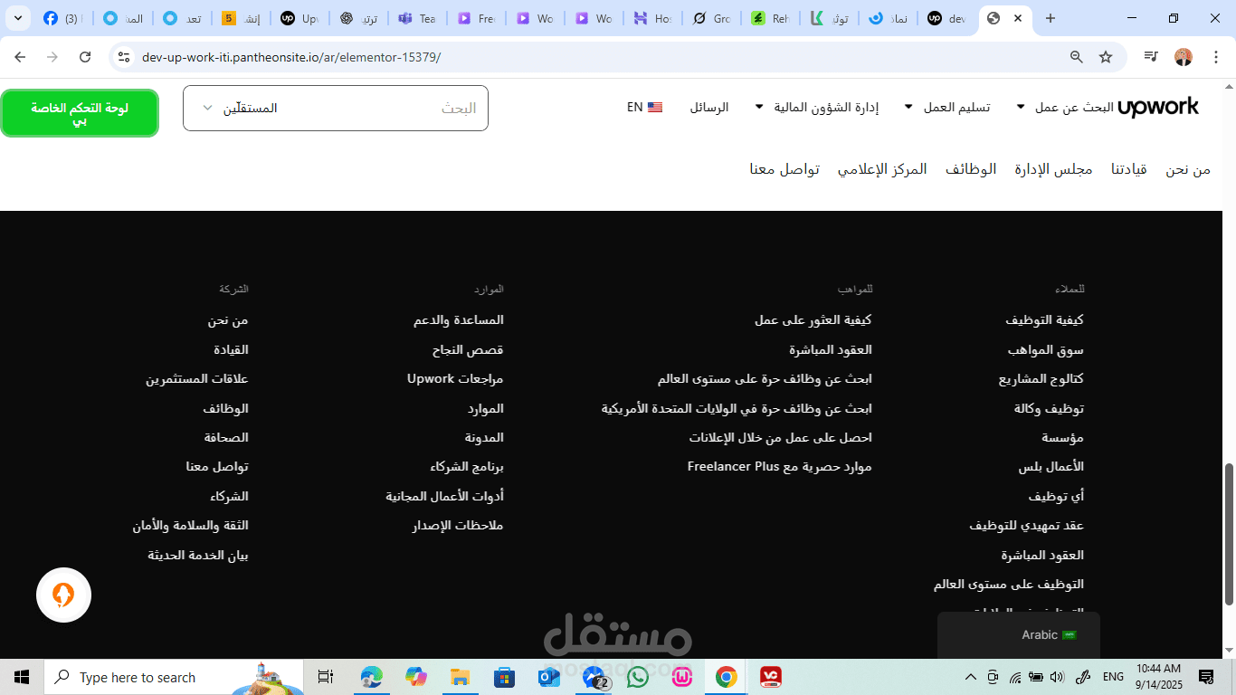Click لوحة التحكم الخاصة بي button
This screenshot has width=1236, height=695.
point(80,113)
